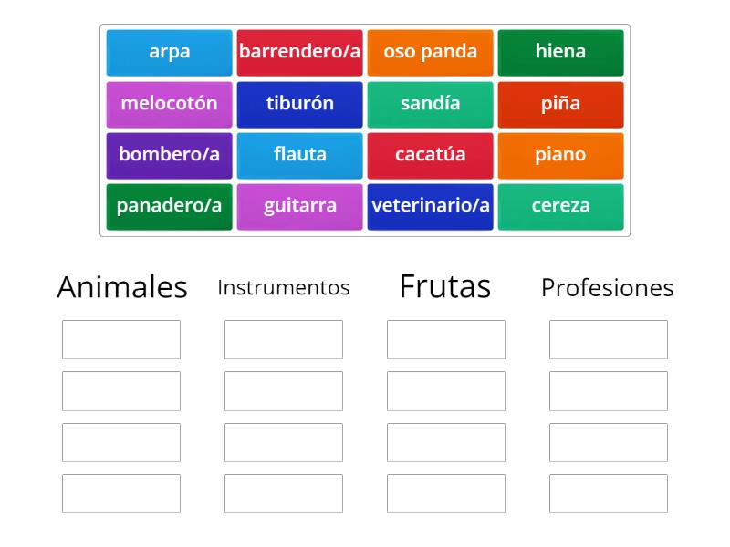This screenshot has width=730, height=547.
Task: Click the green "sandía" tile
Action: pyautogui.click(x=430, y=104)
